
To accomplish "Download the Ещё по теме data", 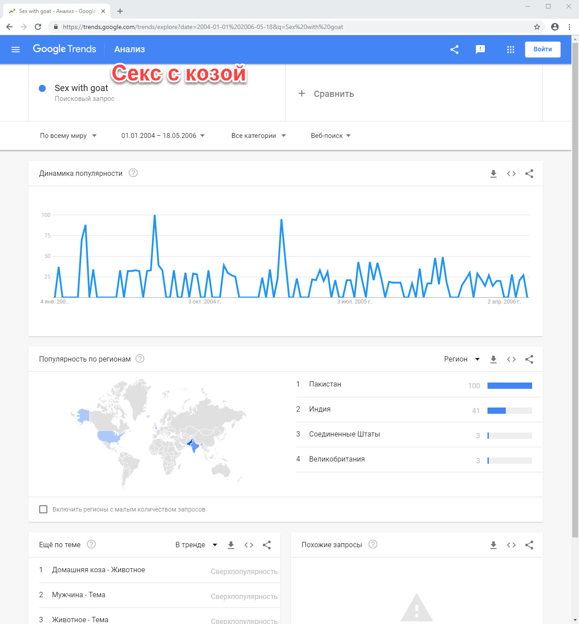I will click(x=231, y=545).
